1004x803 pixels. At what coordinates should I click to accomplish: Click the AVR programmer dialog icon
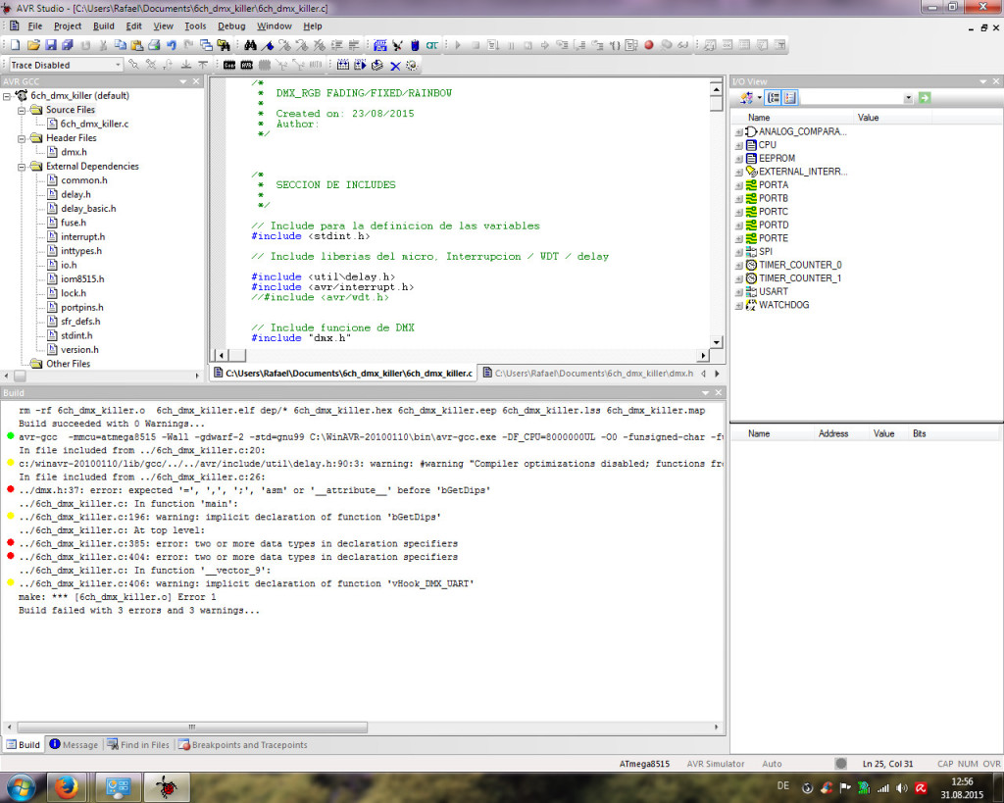246,65
